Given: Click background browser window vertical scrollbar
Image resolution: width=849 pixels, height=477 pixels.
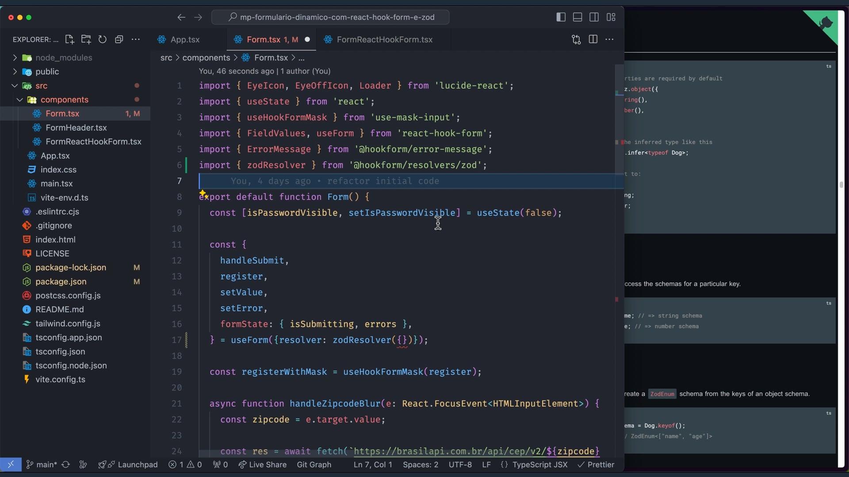Looking at the screenshot, I should point(841,185).
